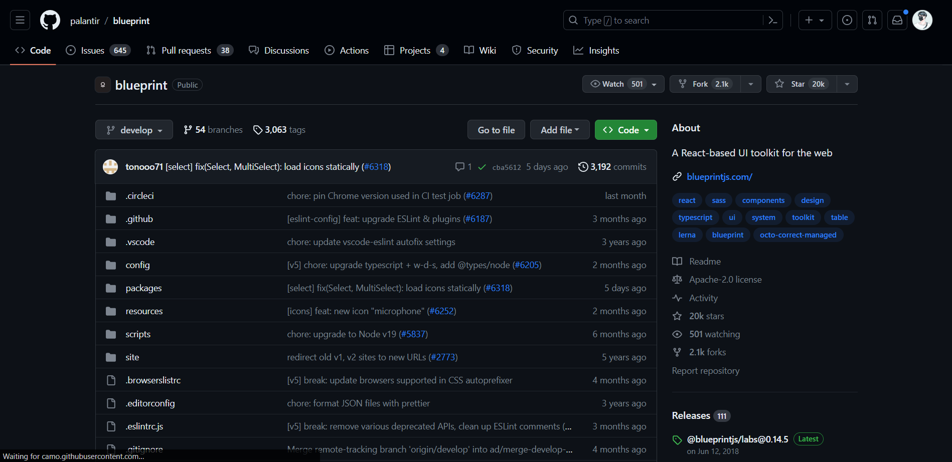The height and width of the screenshot is (462, 952).
Task: Open the develop branch dropdown
Action: click(x=134, y=130)
